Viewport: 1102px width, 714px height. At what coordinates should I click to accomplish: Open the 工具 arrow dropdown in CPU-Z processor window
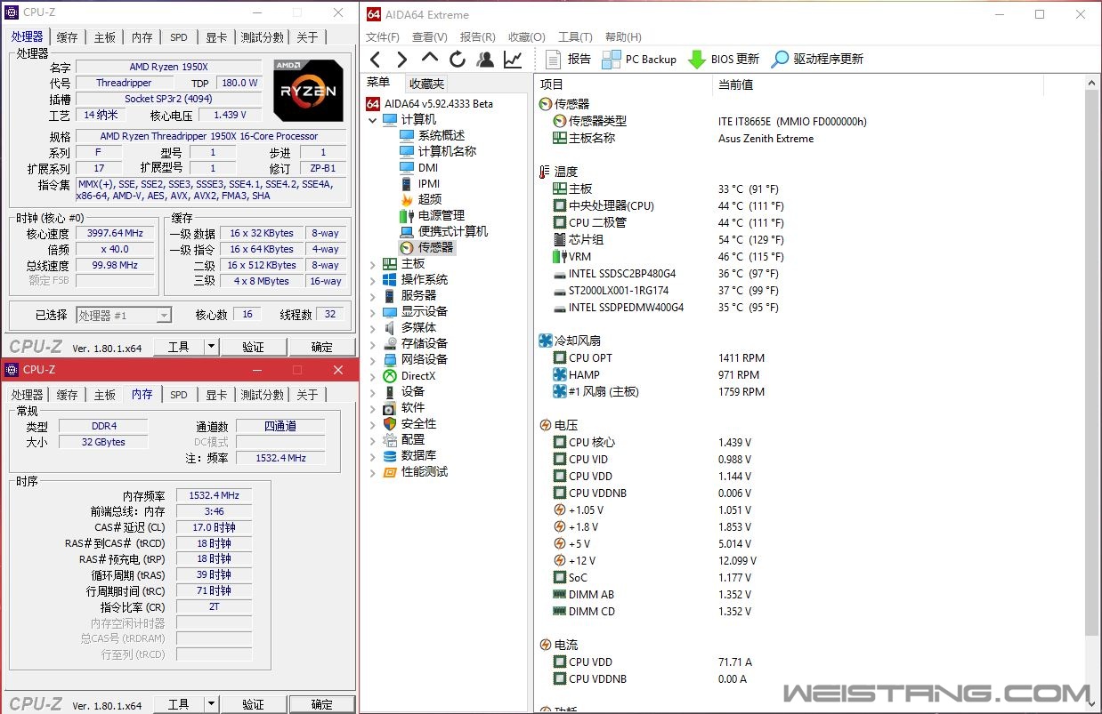click(x=211, y=347)
